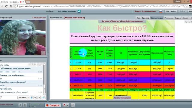Image resolution: width=192 pixels, height=108 pixels.
Task: Click the 2700 руб. table cell
Action: click(x=157, y=69)
